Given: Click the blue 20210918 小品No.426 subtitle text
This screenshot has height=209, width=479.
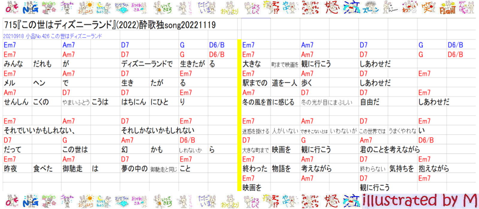Looking at the screenshot, I should coord(52,36).
